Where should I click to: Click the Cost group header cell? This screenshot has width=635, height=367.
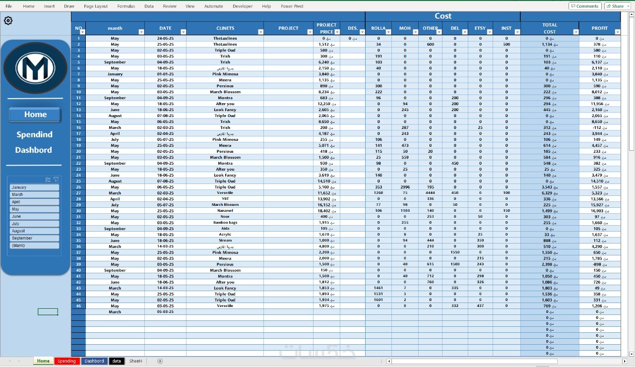click(443, 16)
